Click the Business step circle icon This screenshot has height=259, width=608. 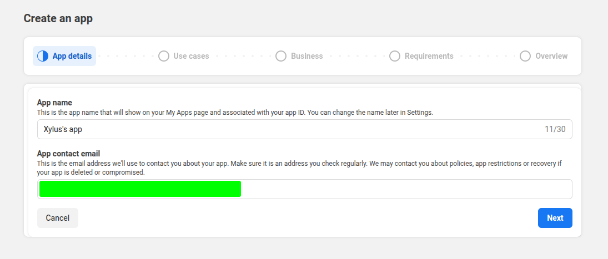(x=281, y=56)
